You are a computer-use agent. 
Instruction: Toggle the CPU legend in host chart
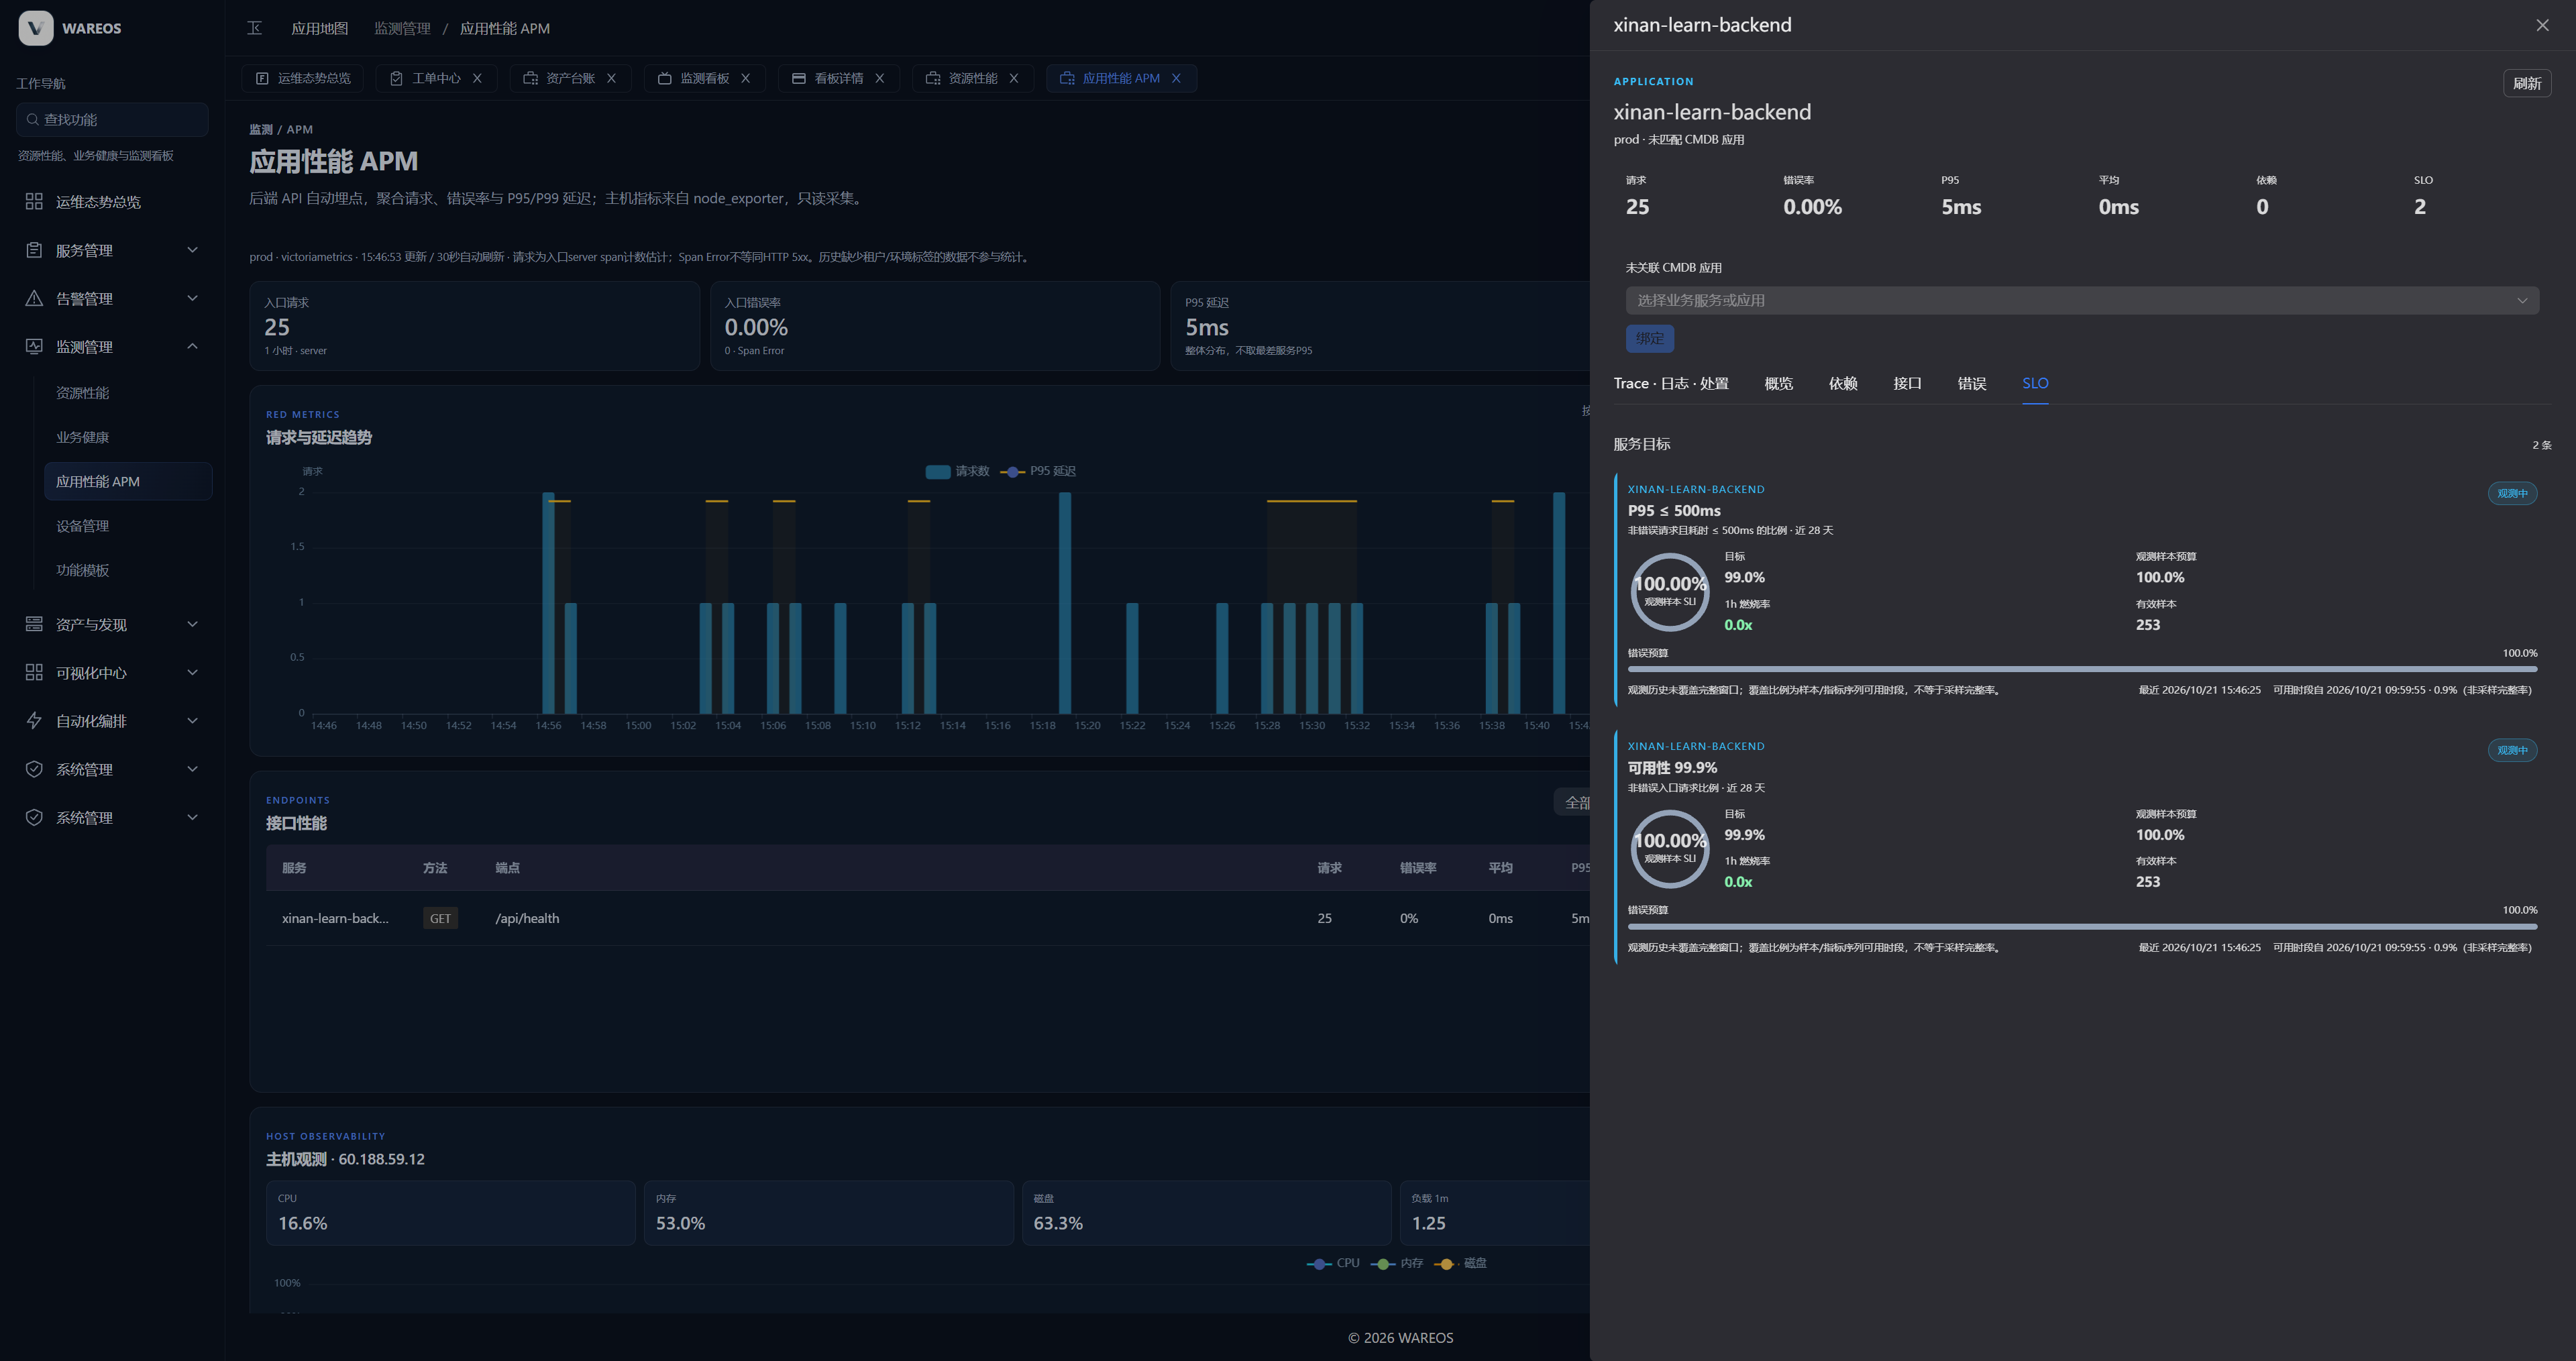click(1333, 1263)
